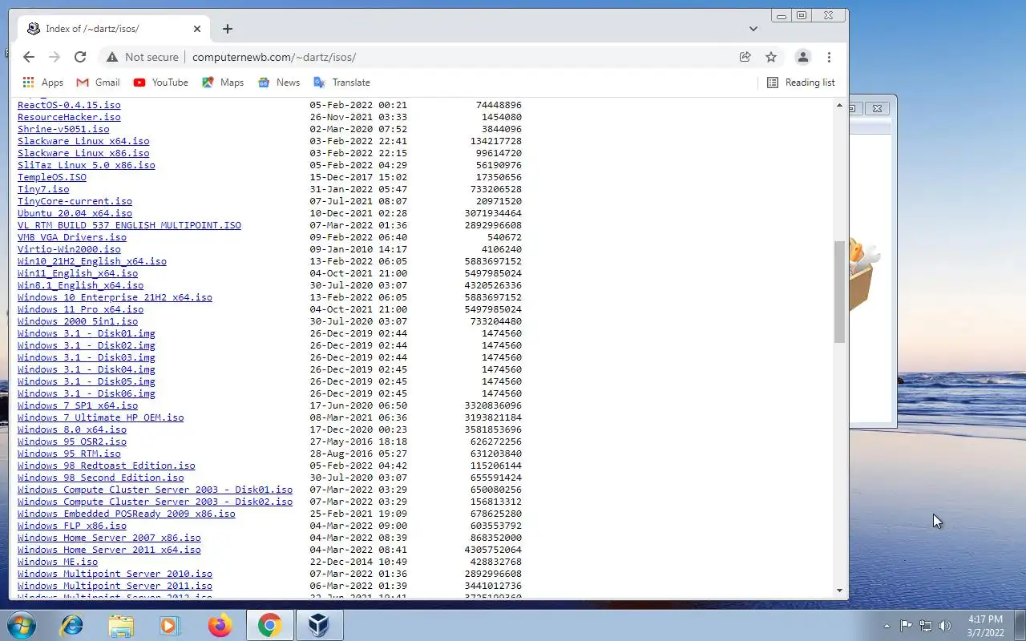This screenshot has height=641, width=1026.
Task: Download Slackware_Linux_x64.iso
Action: pos(83,141)
